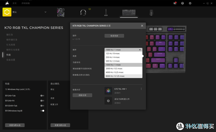Click firmware version v. 1.3.19 text
This screenshot has height=132, width=216.
[x=76, y=39]
